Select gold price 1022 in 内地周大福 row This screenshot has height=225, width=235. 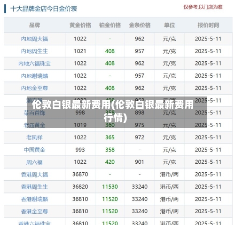(80, 39)
